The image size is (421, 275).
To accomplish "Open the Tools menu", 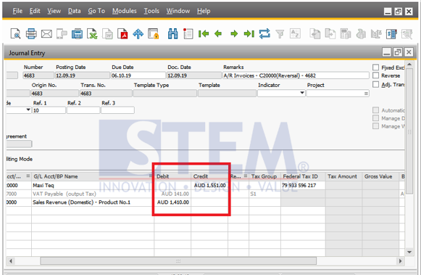I will [x=151, y=11].
